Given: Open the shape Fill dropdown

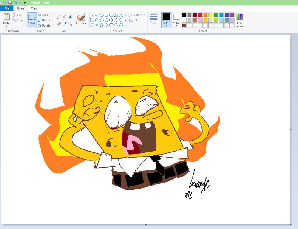Looking at the screenshot, I should coord(134,20).
